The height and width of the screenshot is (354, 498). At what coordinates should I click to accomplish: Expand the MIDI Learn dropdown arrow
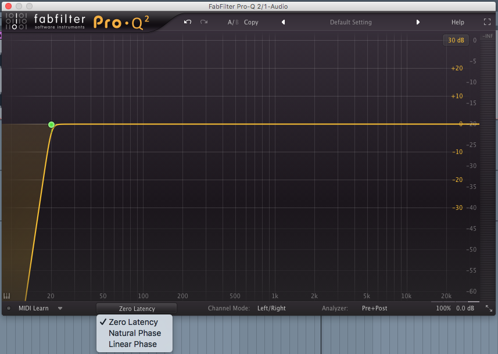pyautogui.click(x=60, y=308)
